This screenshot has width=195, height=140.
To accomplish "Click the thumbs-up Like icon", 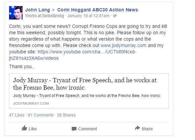I will 24,128.
